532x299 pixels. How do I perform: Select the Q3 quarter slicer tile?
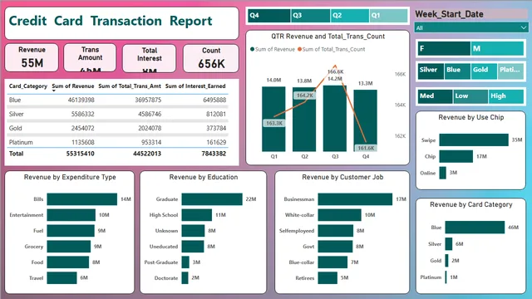[310, 16]
